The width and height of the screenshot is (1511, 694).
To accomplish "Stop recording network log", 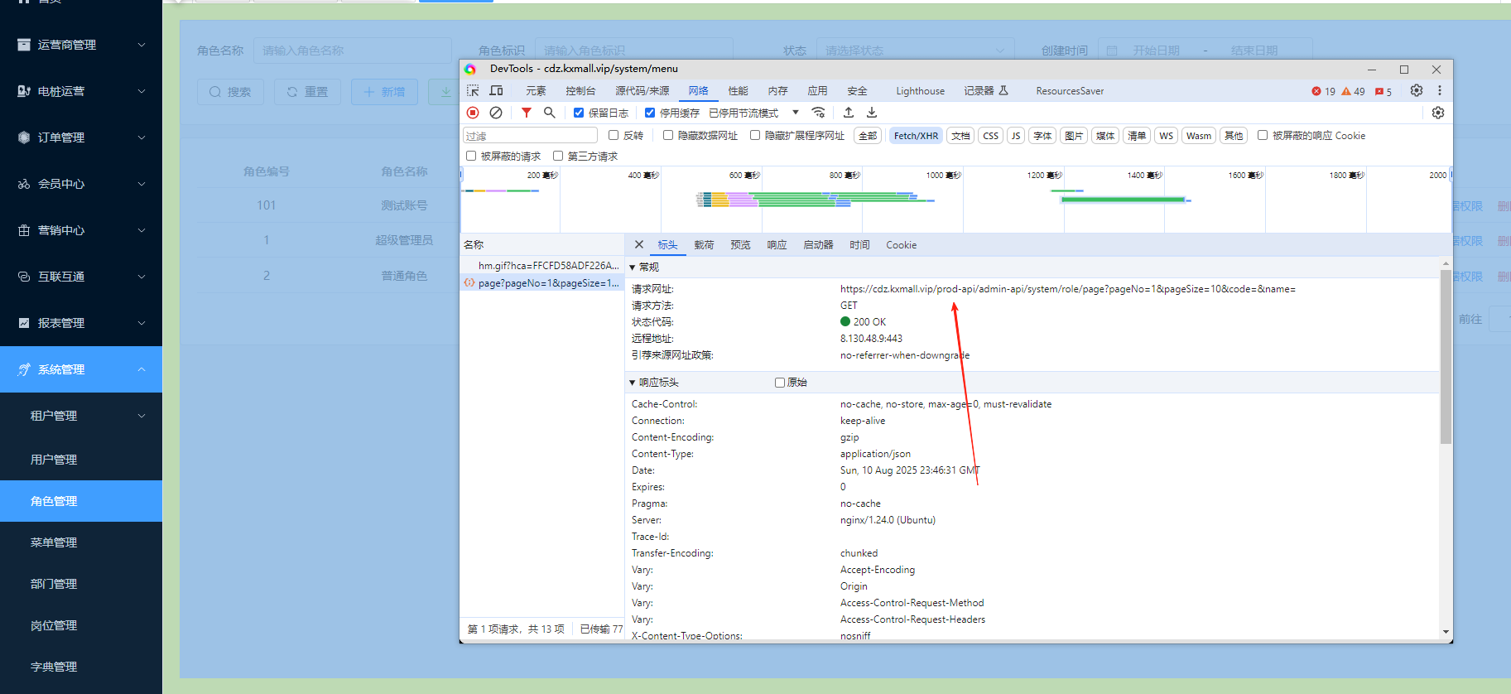I will (473, 113).
